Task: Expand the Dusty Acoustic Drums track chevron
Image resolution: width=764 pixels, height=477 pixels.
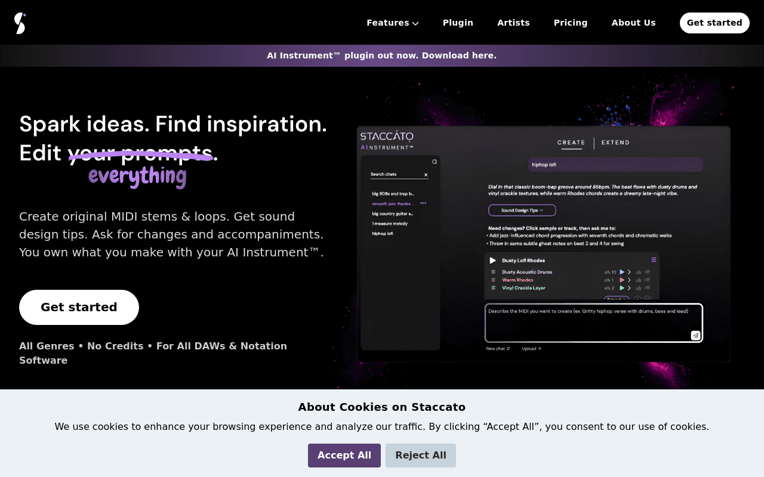Action: tap(629, 272)
